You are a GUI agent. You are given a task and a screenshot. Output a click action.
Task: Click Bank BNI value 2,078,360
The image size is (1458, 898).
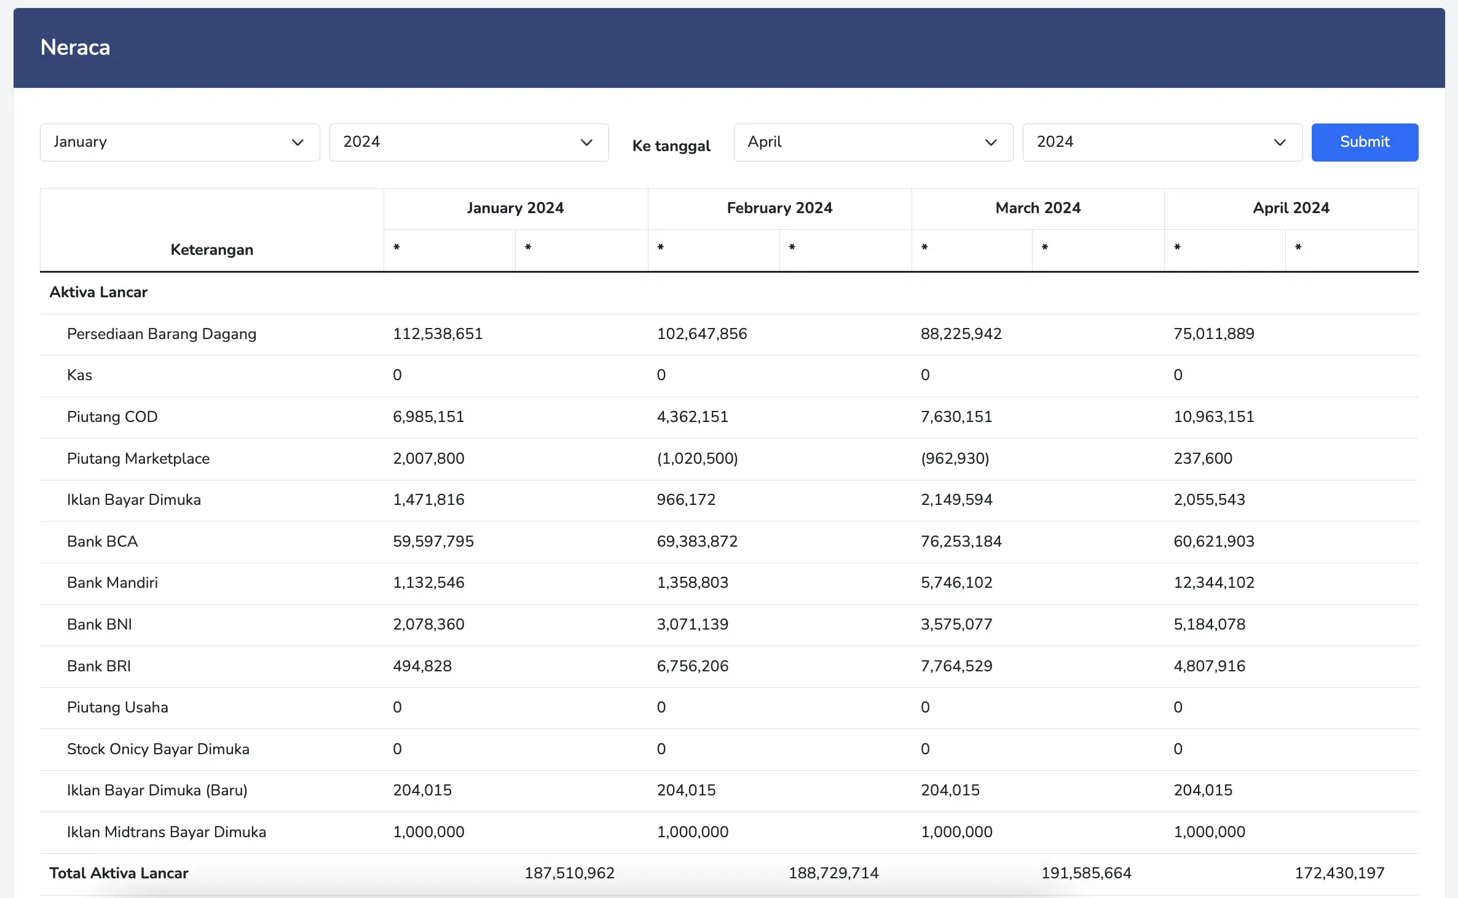tap(428, 625)
